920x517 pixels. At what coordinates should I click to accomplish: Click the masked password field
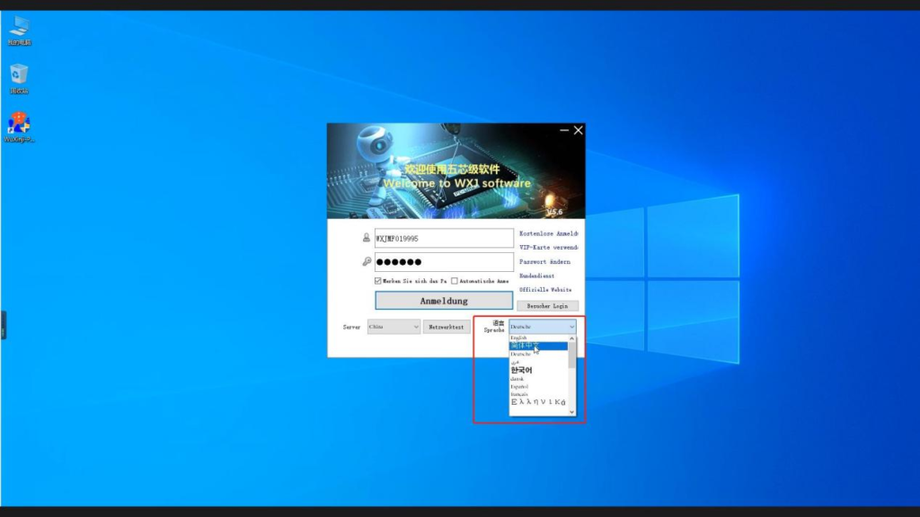click(444, 262)
